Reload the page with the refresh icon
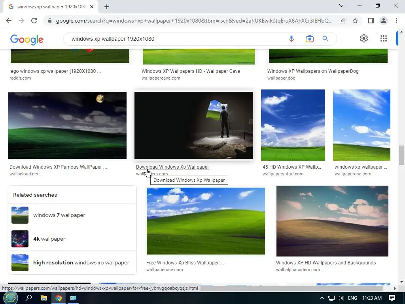This screenshot has height=304, width=405. [x=34, y=21]
